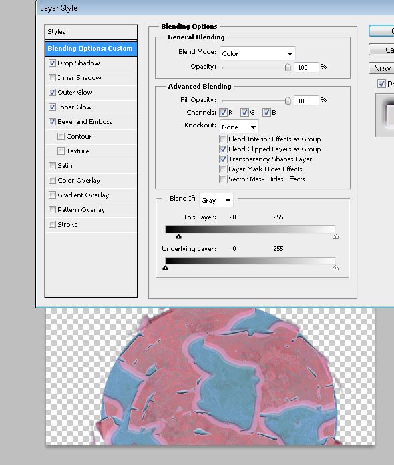Toggle the G channel checkbox
The image size is (394, 465).
tap(244, 112)
